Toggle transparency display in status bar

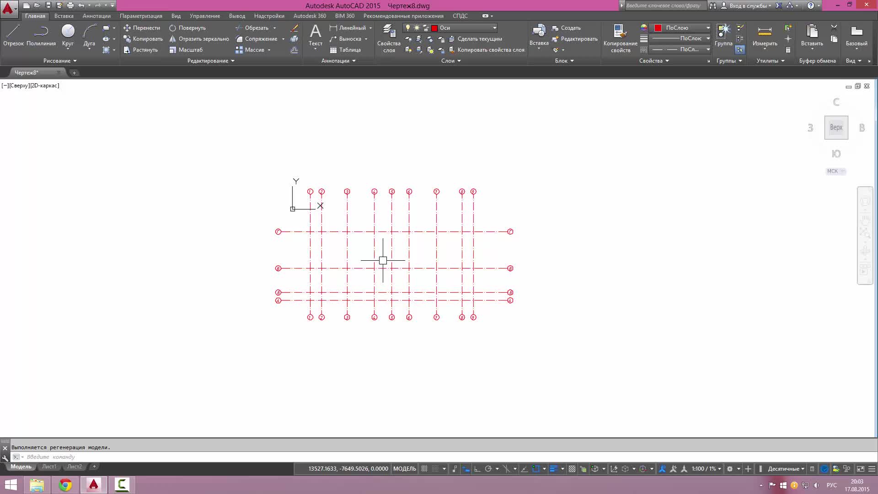pos(572,469)
